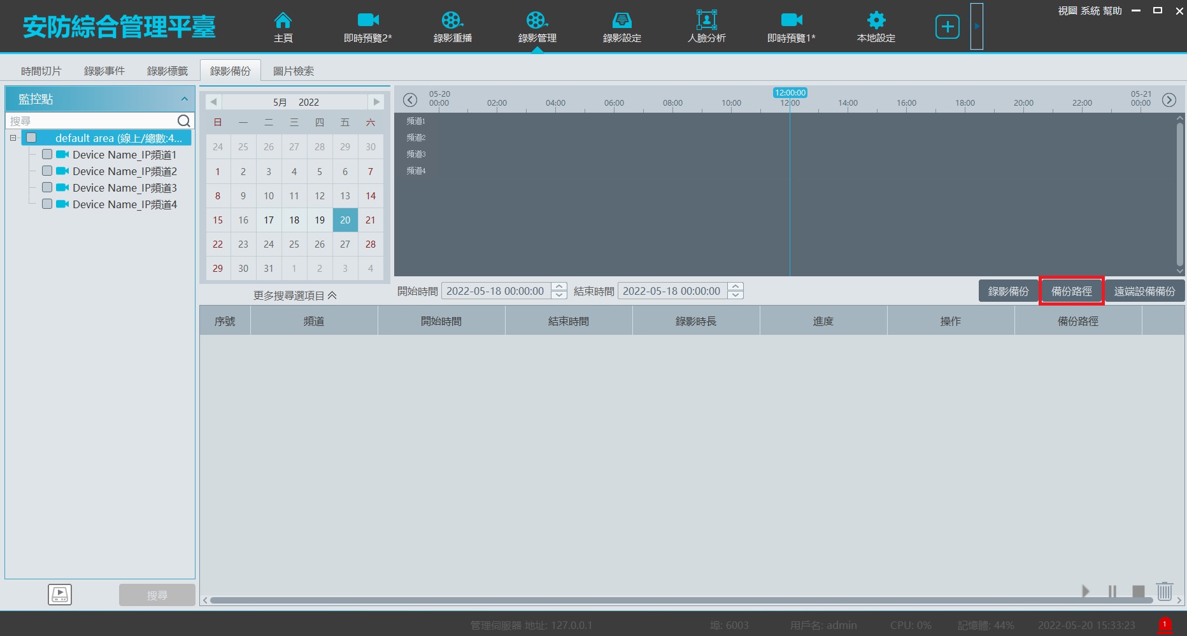
Task: Click the 備份路徑 button
Action: tap(1072, 291)
